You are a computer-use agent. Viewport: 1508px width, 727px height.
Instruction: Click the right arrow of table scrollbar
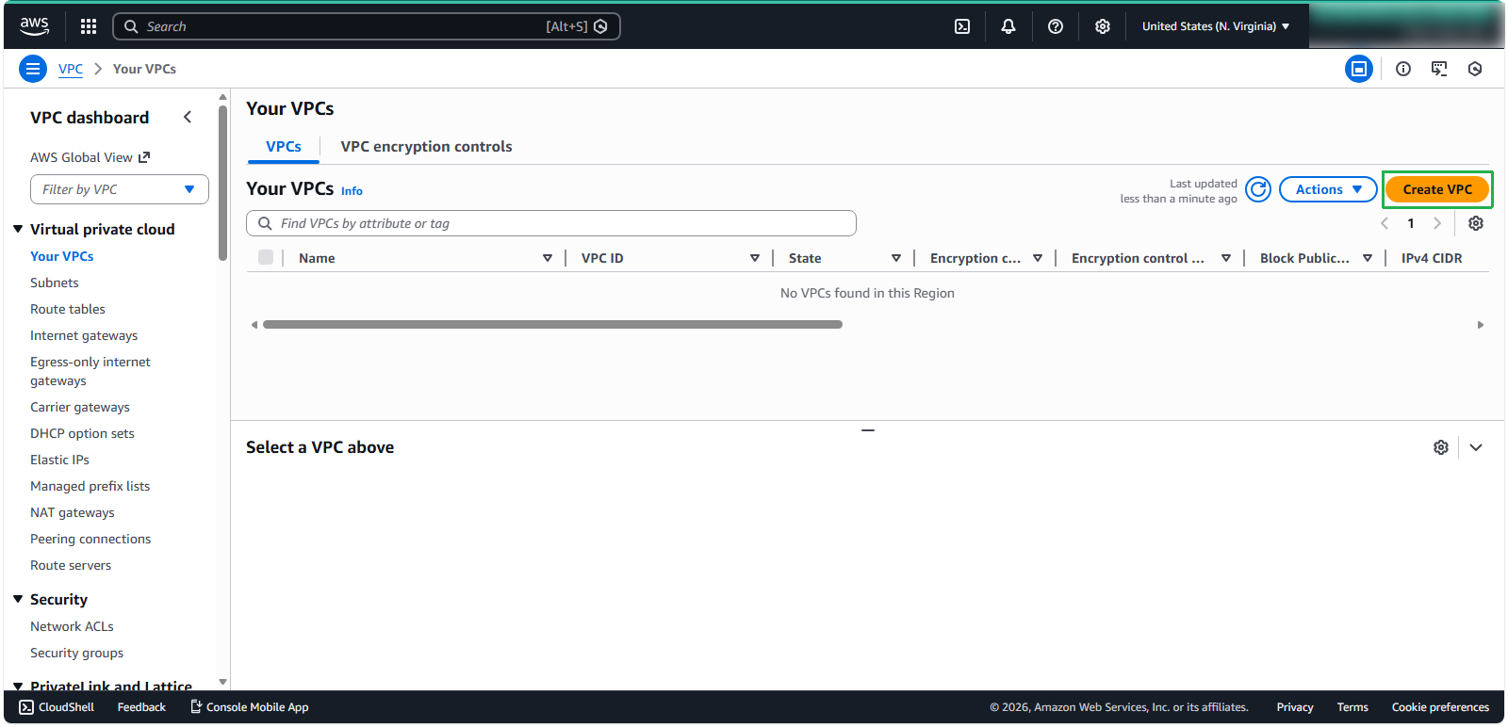1481,325
